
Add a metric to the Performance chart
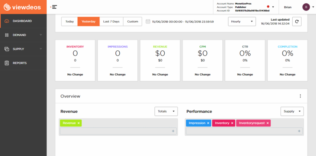(x=299, y=131)
